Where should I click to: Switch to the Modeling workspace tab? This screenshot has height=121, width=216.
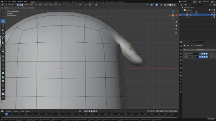40,2
